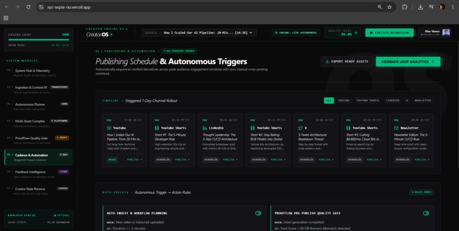459x231 pixels.
Task: Click the Optimal analysis status indicator
Action: (62, 216)
